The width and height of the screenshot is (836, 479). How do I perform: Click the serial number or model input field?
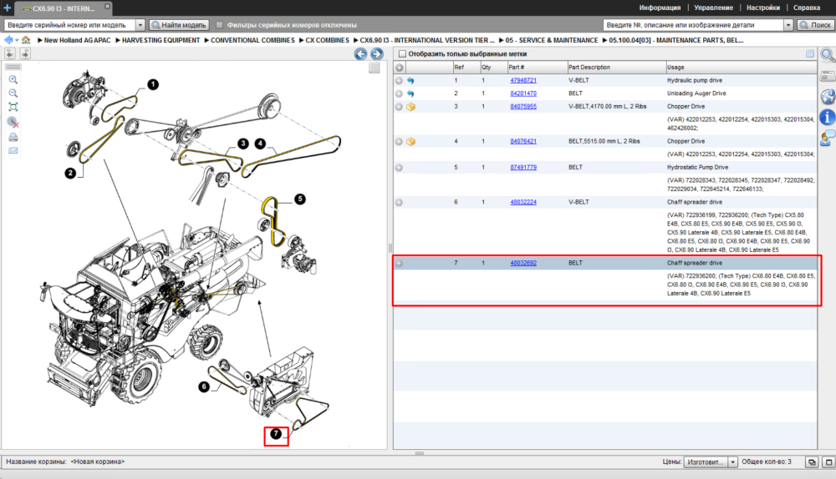click(x=69, y=25)
